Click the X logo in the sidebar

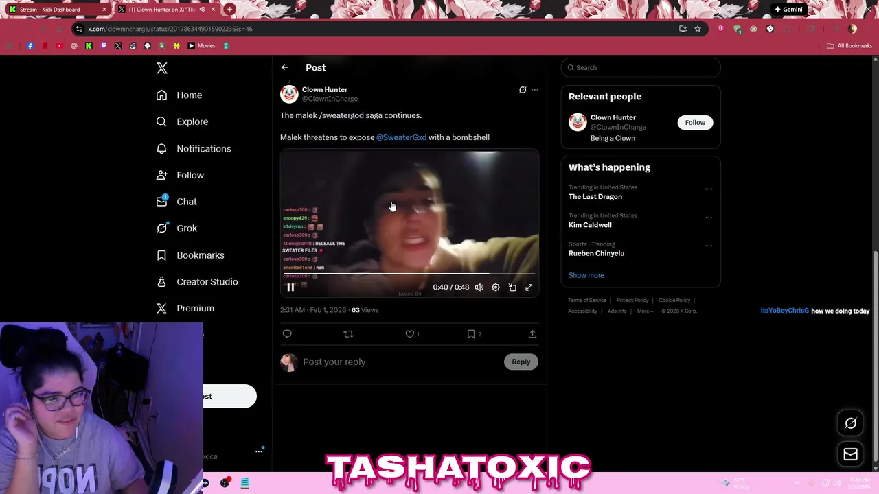pyautogui.click(x=162, y=68)
